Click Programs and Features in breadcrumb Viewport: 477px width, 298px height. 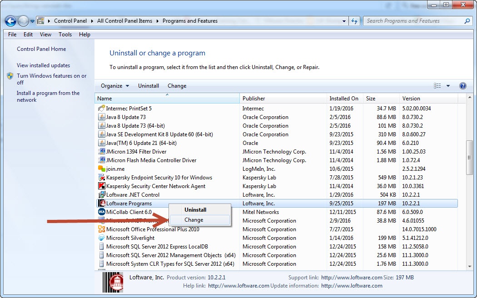tap(190, 21)
